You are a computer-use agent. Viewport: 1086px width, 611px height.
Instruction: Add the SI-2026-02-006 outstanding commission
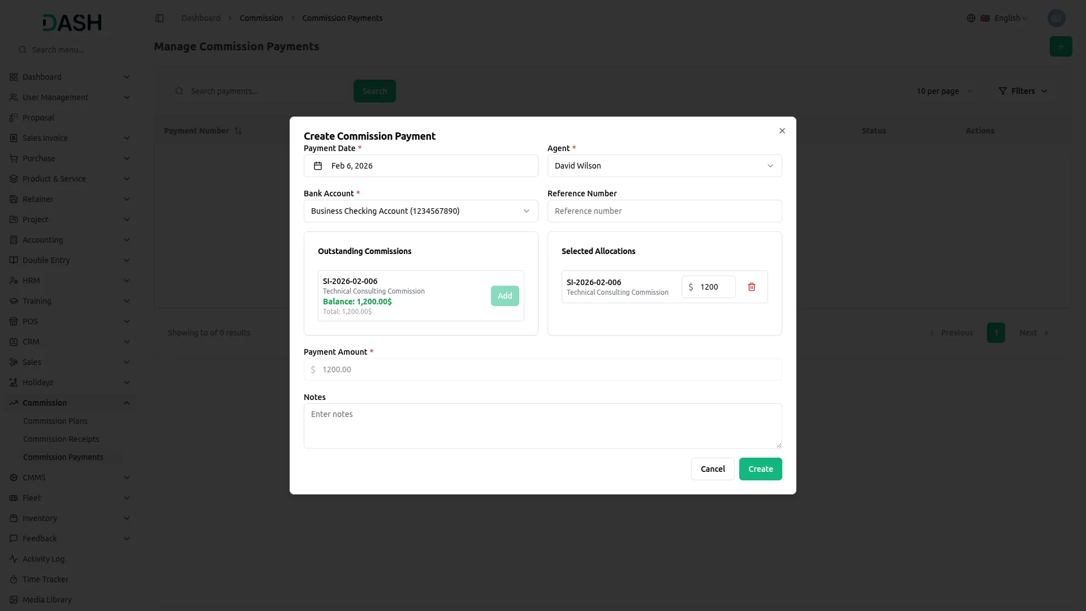coord(505,296)
